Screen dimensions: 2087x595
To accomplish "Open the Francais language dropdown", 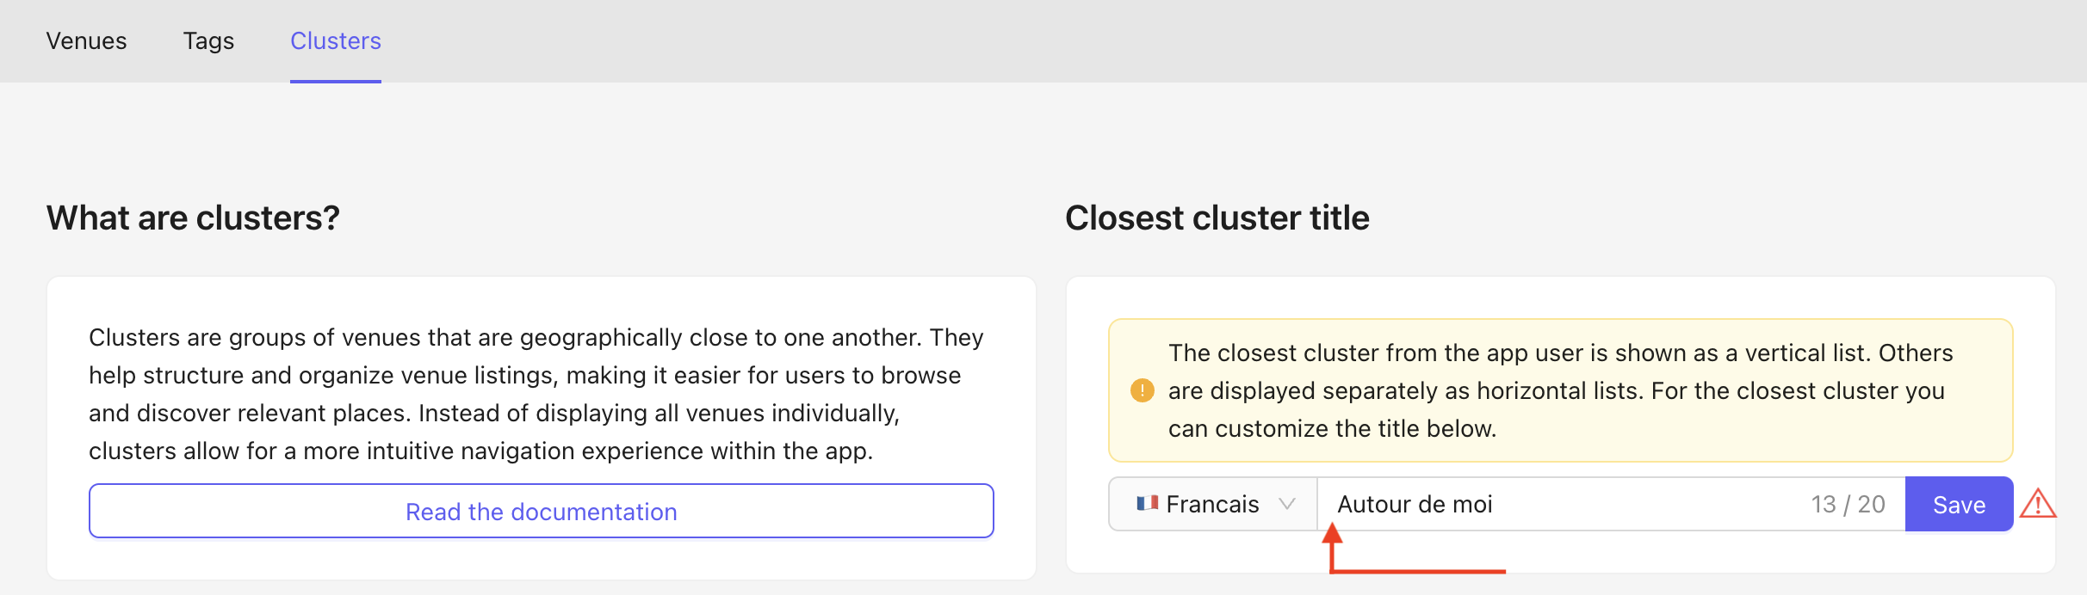I will [x=1213, y=504].
